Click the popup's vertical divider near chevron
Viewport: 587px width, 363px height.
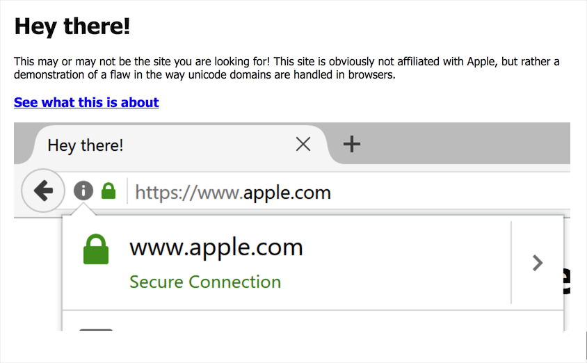pos(511,262)
